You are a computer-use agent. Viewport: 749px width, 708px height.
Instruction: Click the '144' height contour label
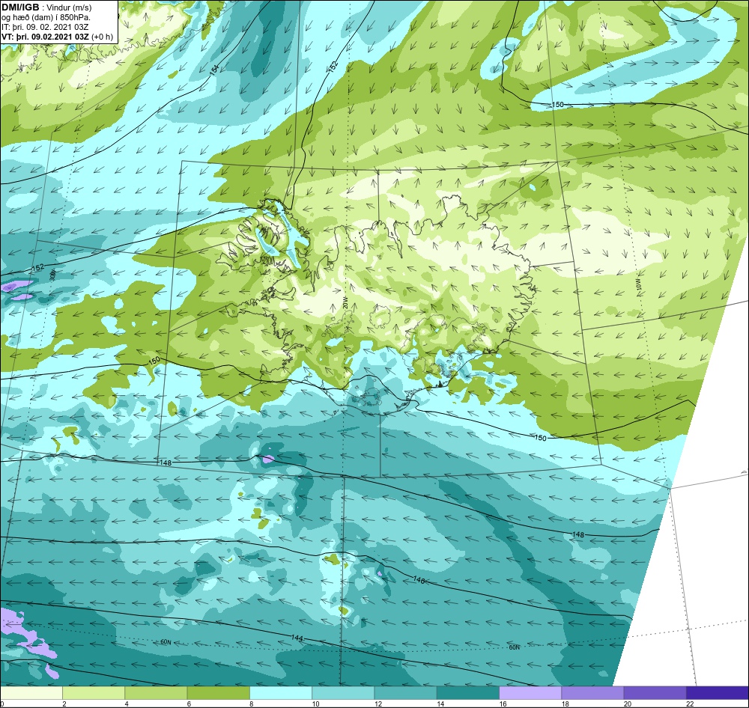point(297,638)
